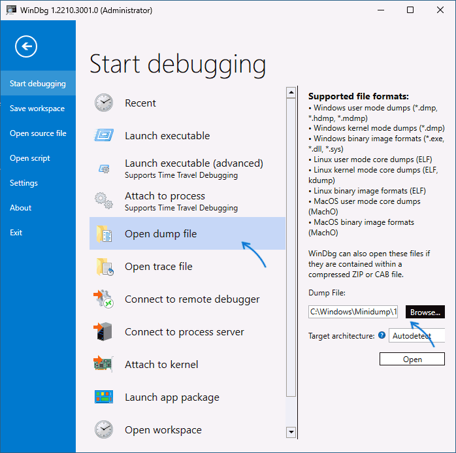Select the Start debugging sidebar item
The width and height of the screenshot is (456, 453).
pyautogui.click(x=38, y=84)
